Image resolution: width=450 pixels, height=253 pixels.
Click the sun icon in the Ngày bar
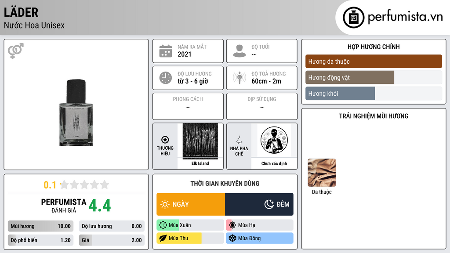tap(165, 204)
